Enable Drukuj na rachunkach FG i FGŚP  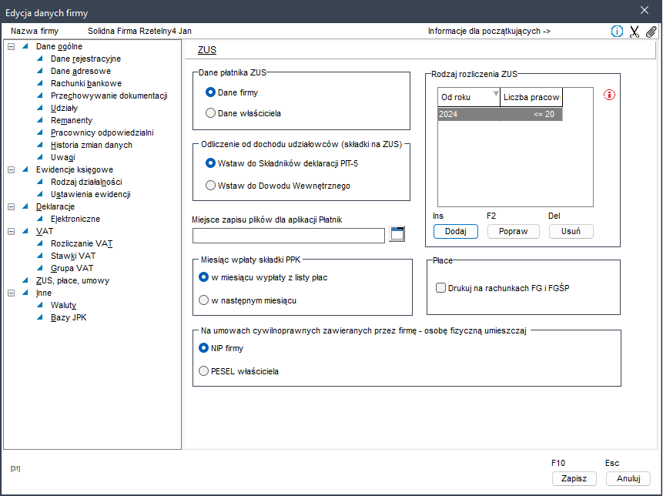440,288
